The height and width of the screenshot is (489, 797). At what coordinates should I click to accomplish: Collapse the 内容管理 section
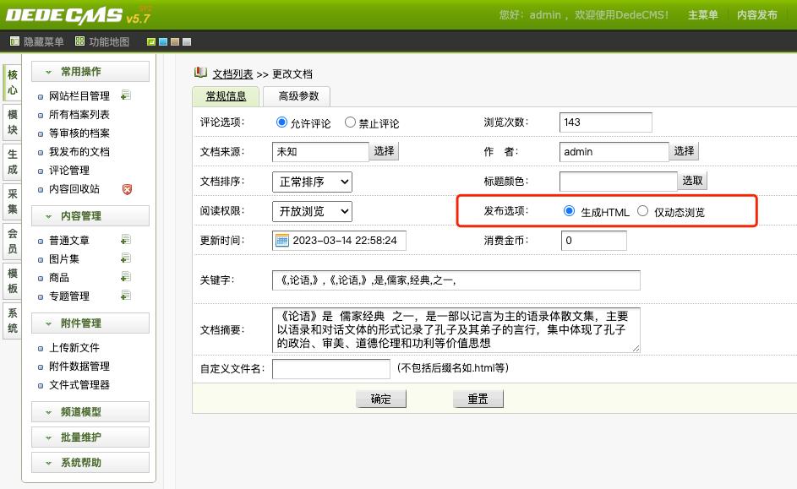(90, 216)
